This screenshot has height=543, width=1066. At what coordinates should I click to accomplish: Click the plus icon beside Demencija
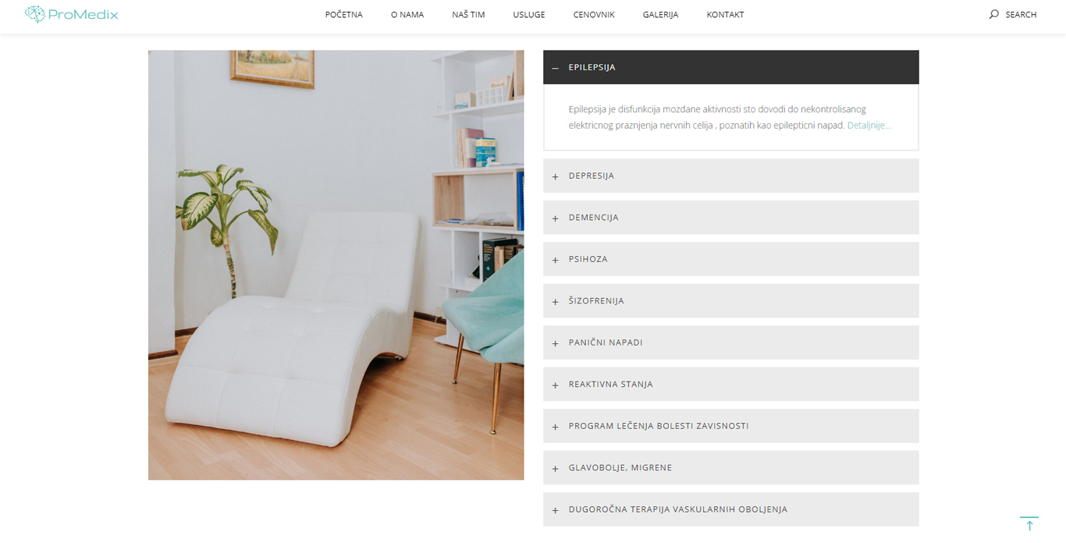556,218
